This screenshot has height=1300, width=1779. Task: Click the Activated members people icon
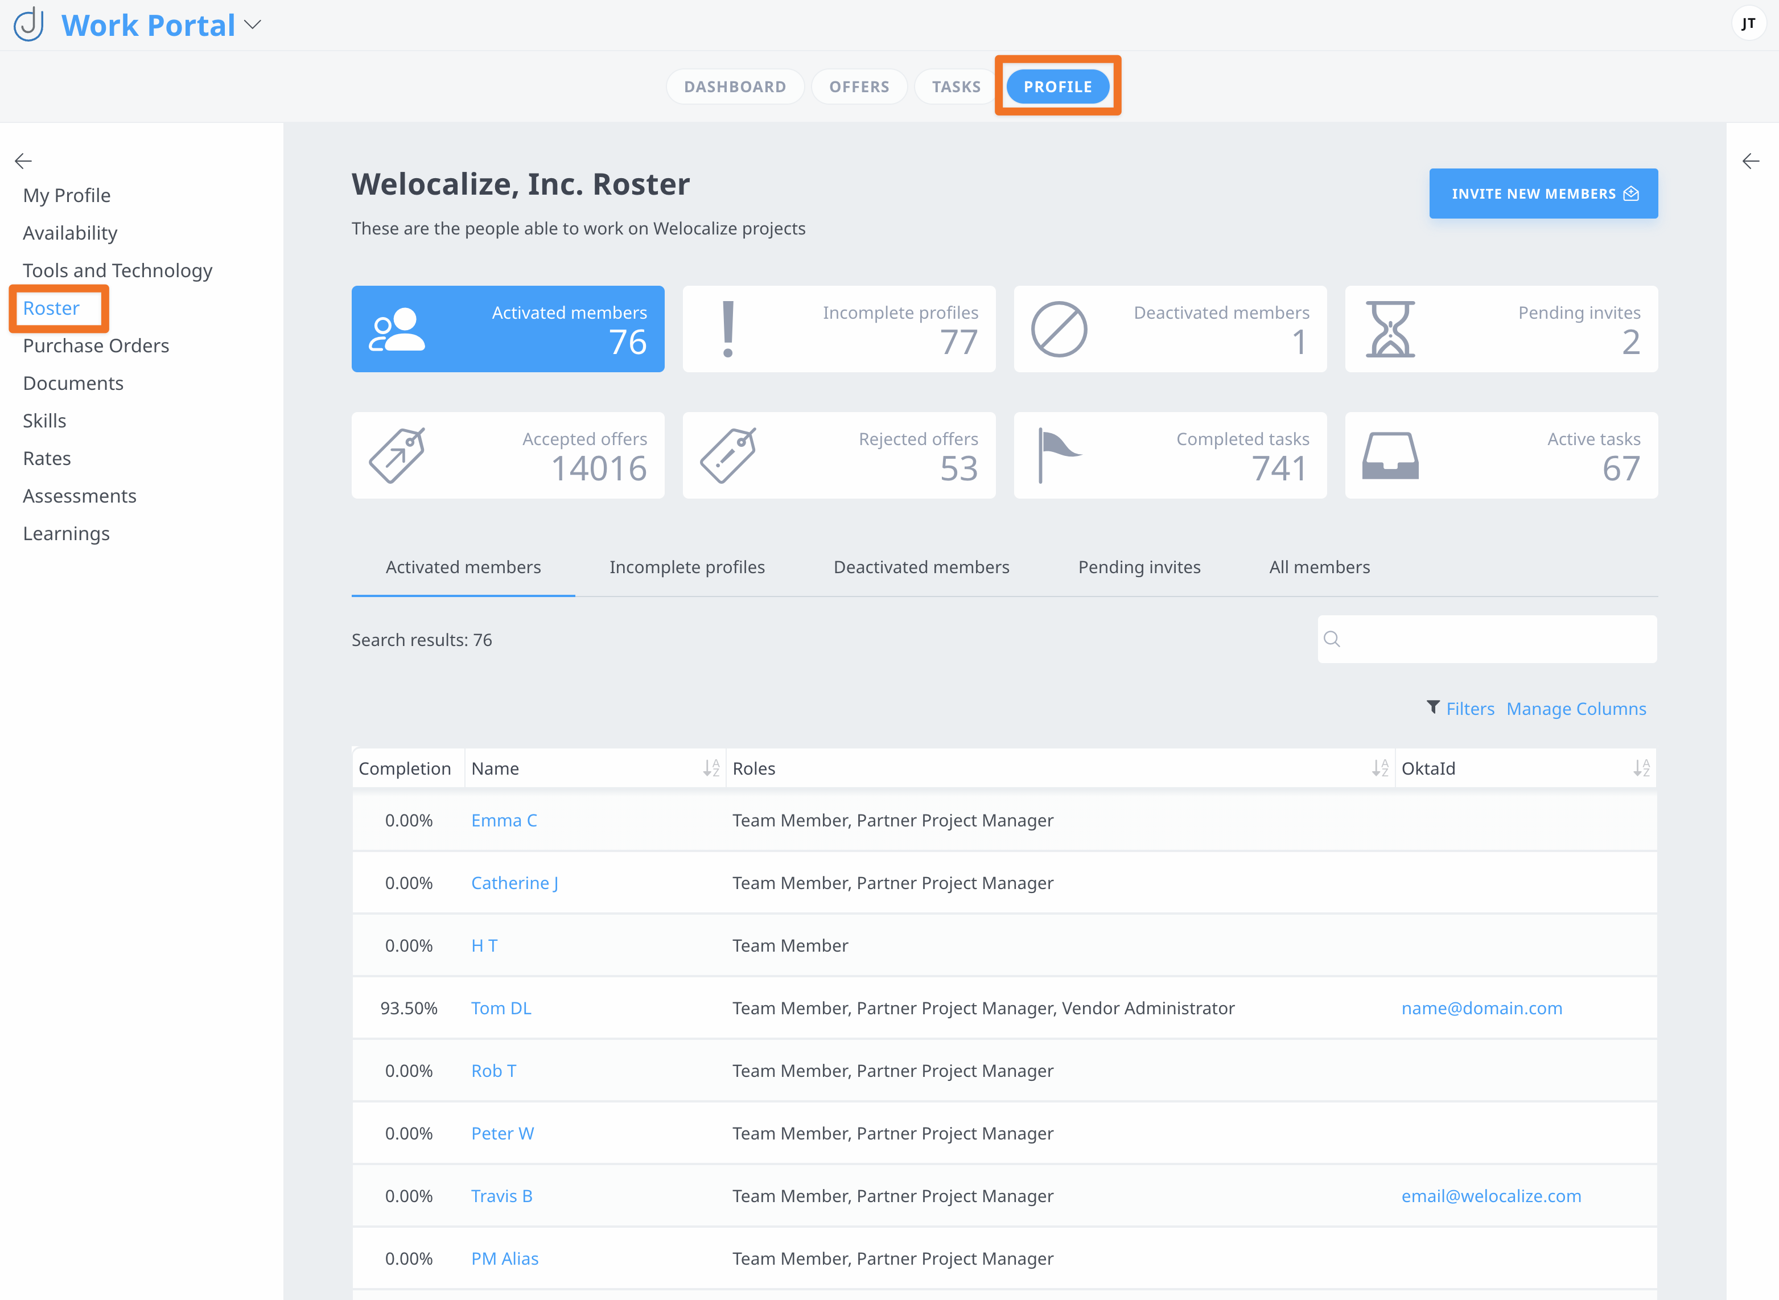point(397,329)
